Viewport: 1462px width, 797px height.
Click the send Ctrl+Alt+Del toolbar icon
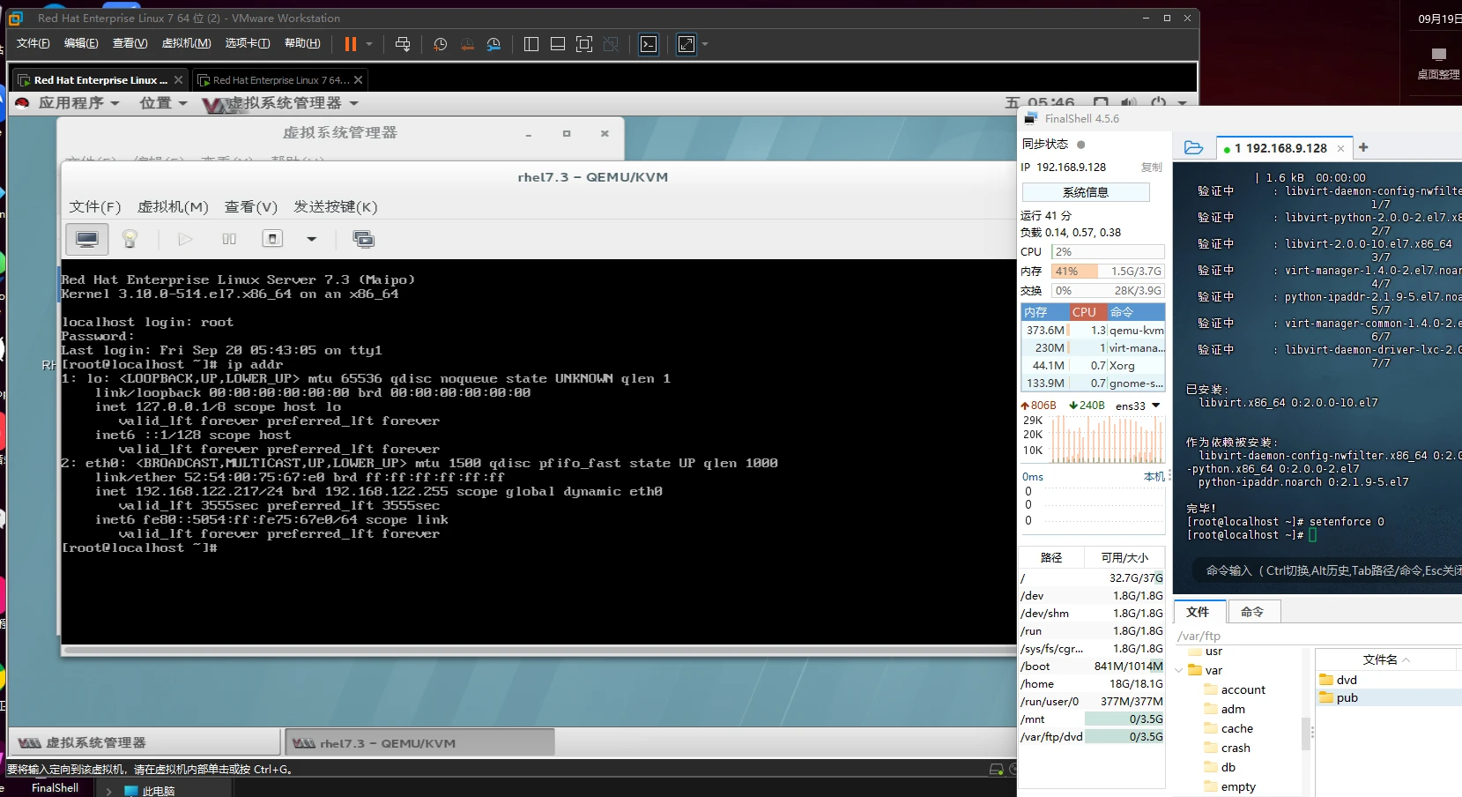403,44
